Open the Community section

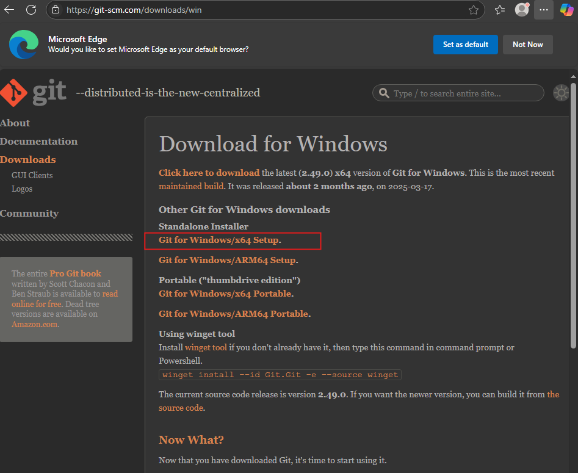[x=29, y=214]
